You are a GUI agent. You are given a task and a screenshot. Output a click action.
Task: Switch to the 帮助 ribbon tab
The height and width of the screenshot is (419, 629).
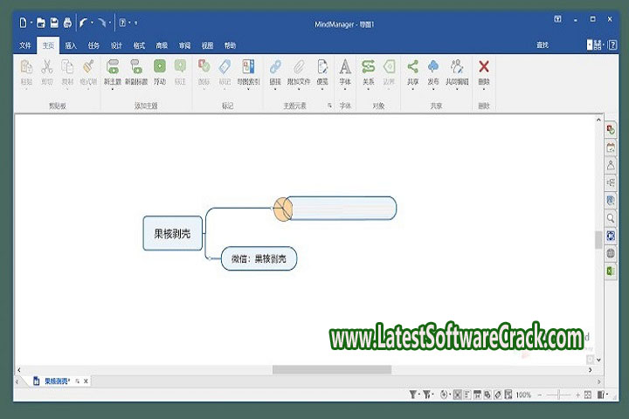point(230,45)
